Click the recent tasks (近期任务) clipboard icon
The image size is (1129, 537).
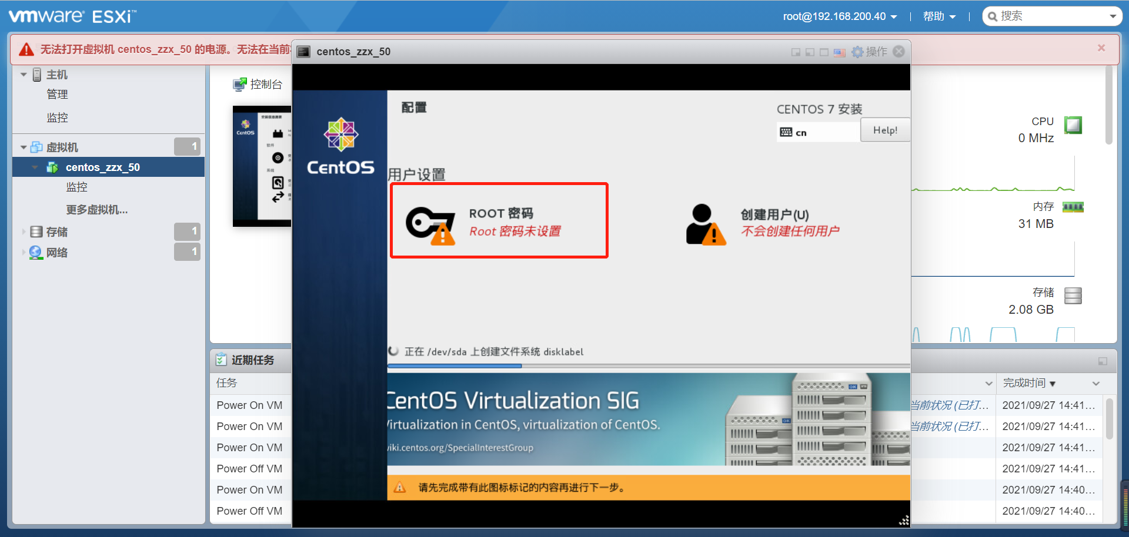click(221, 360)
